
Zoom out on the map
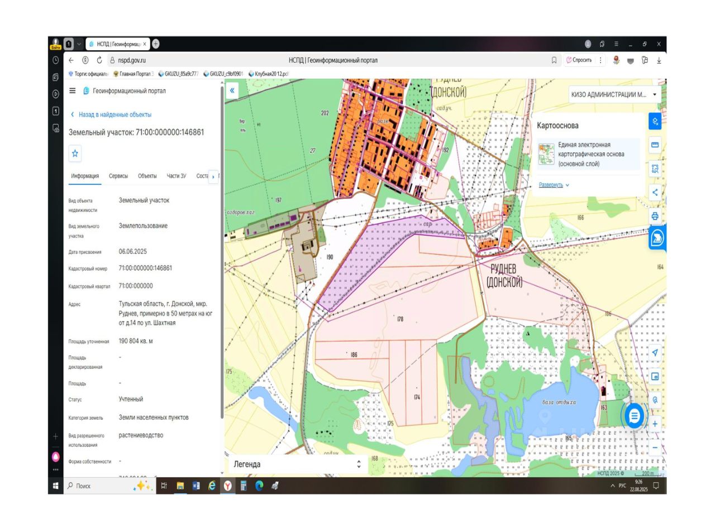tap(655, 447)
